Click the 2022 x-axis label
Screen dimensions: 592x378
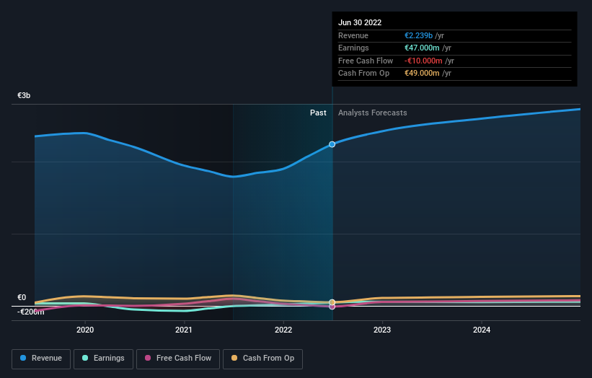click(x=283, y=330)
